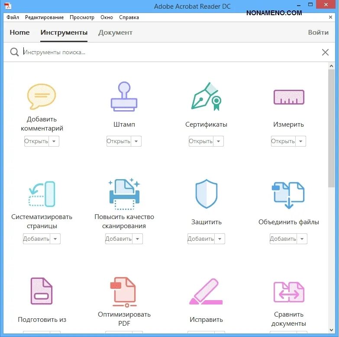This screenshot has width=339, height=337.
Task: Click the Compare Documents icon
Action: tap(289, 292)
